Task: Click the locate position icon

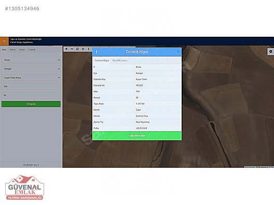Action: click(x=83, y=49)
